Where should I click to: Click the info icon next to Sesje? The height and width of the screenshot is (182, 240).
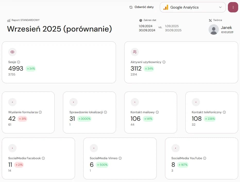pos(19,62)
